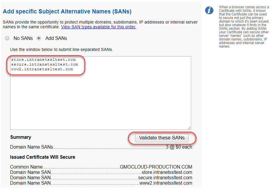Open the View SAN types available link
Screen dimensions: 274x190
[x=98, y=27]
